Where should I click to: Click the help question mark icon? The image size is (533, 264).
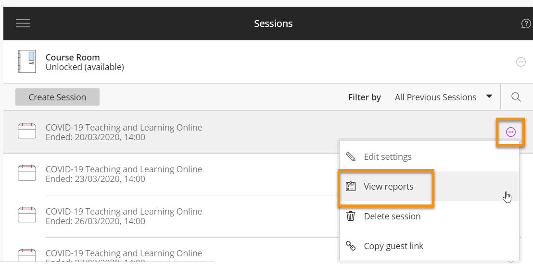point(526,24)
